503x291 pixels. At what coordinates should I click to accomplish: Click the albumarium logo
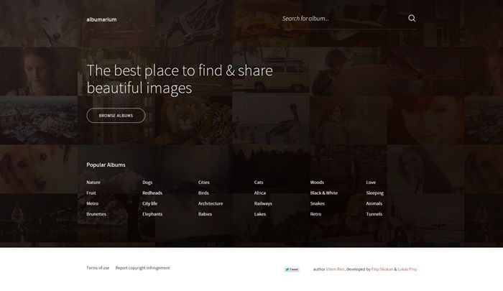101,19
